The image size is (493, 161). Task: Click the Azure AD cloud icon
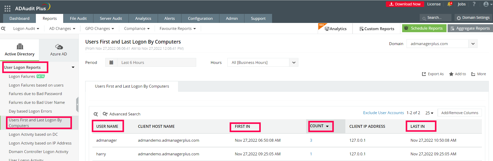59,47
